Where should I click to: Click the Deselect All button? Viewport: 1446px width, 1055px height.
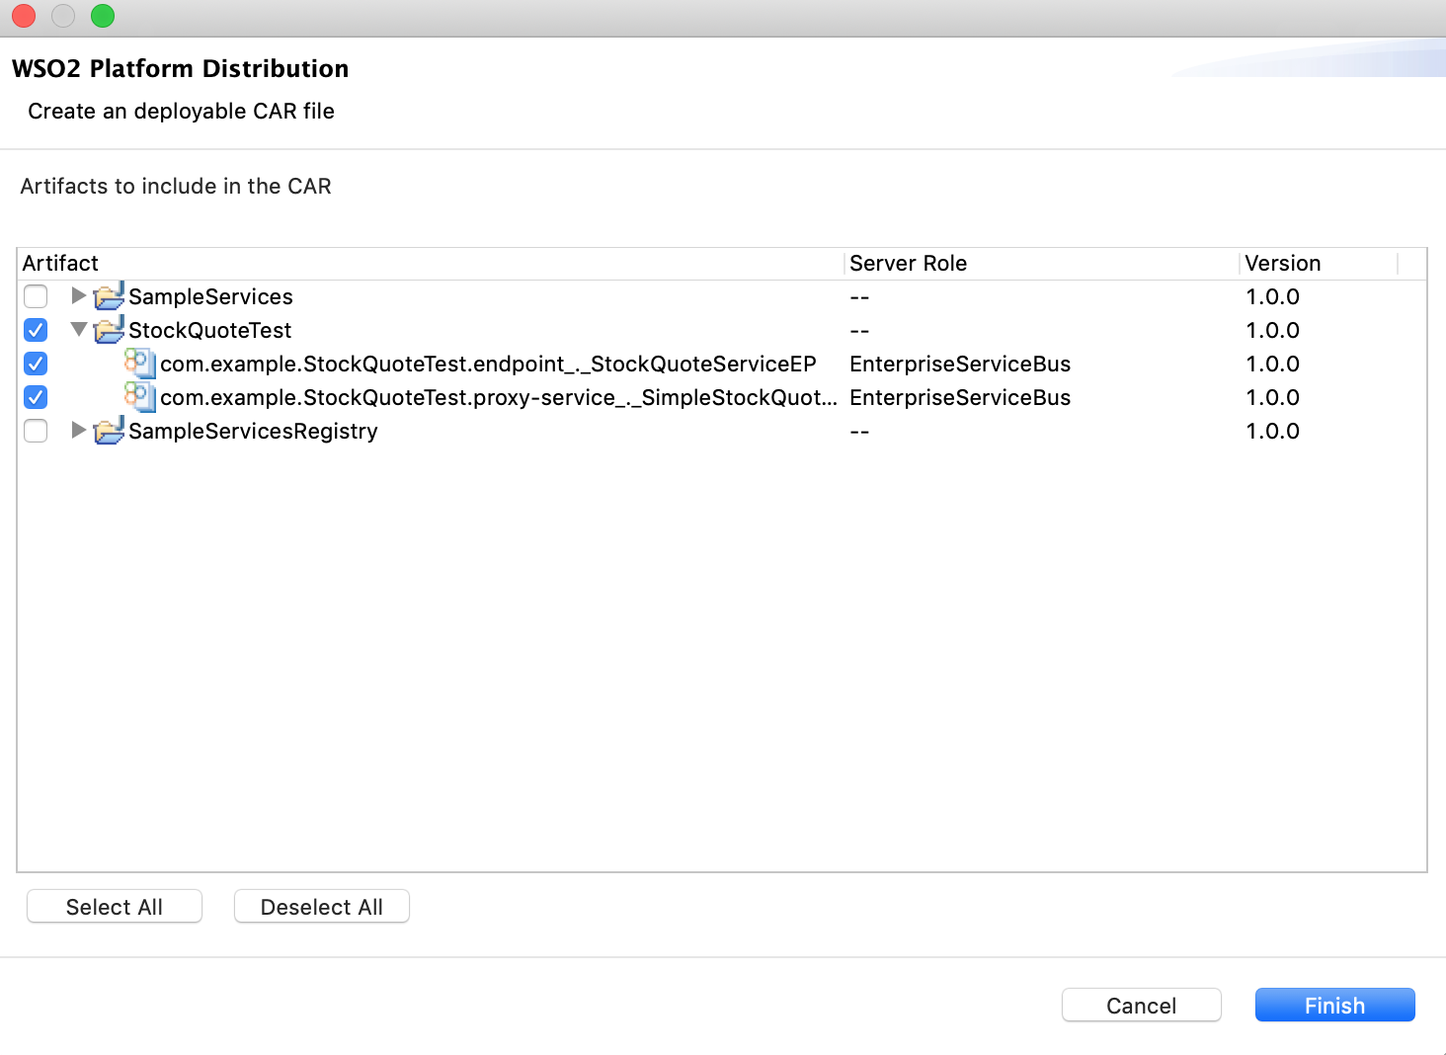coord(322,907)
